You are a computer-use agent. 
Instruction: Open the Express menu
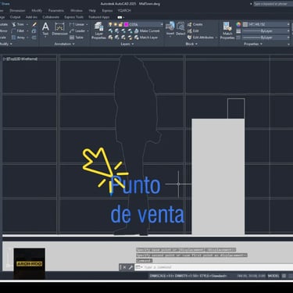tap(107, 11)
